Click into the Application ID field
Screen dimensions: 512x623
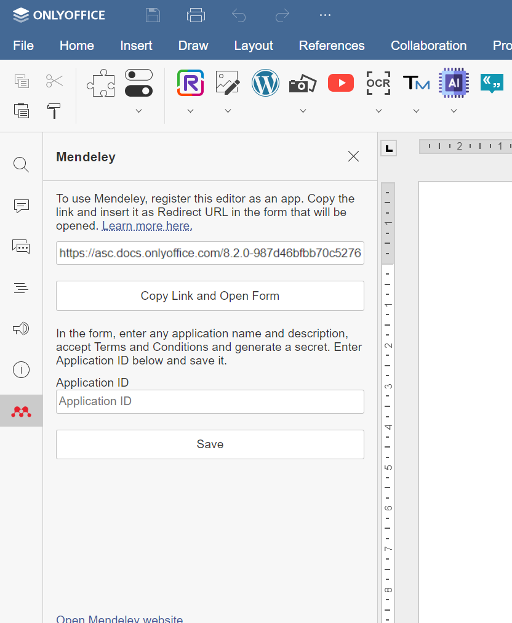210,401
